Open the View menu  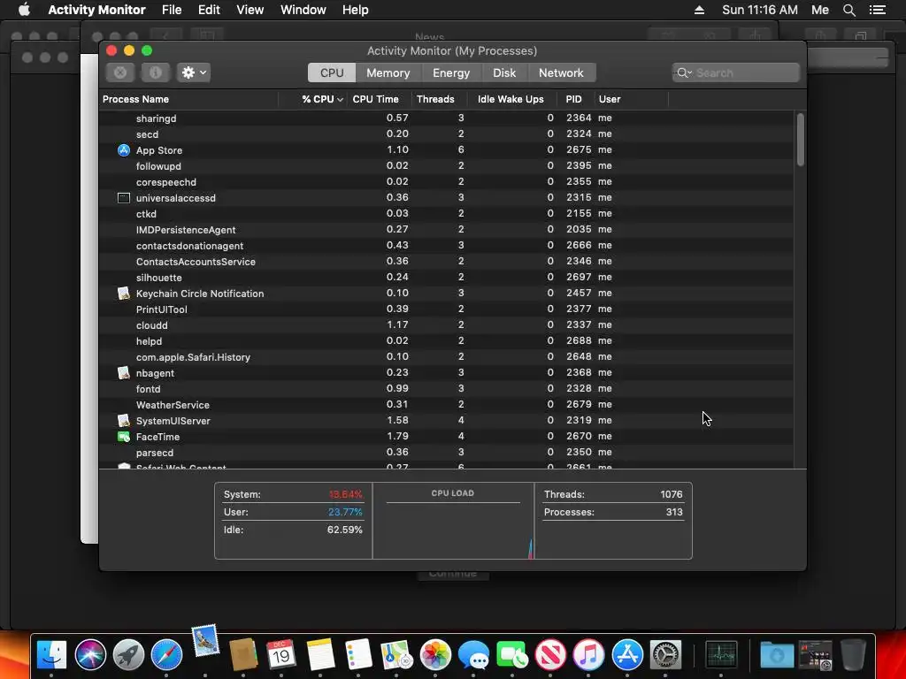250,10
